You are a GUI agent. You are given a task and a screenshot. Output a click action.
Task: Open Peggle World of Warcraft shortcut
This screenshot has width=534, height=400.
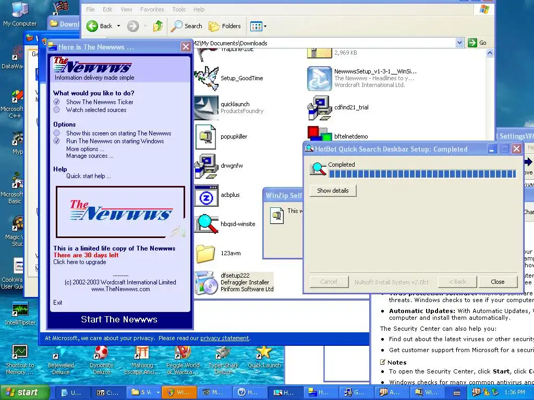[x=183, y=360]
